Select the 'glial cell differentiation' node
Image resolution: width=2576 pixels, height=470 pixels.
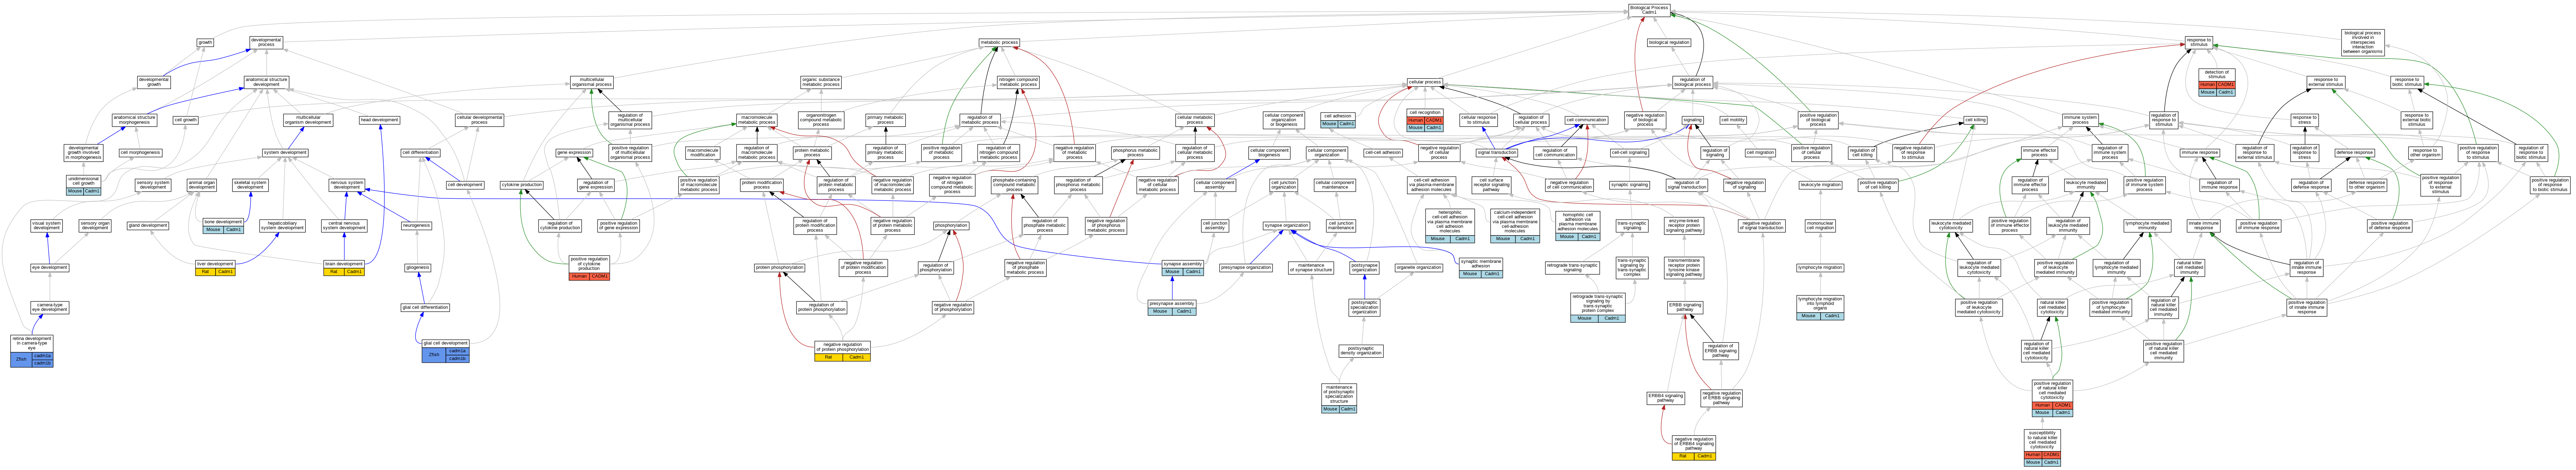pyautogui.click(x=425, y=307)
